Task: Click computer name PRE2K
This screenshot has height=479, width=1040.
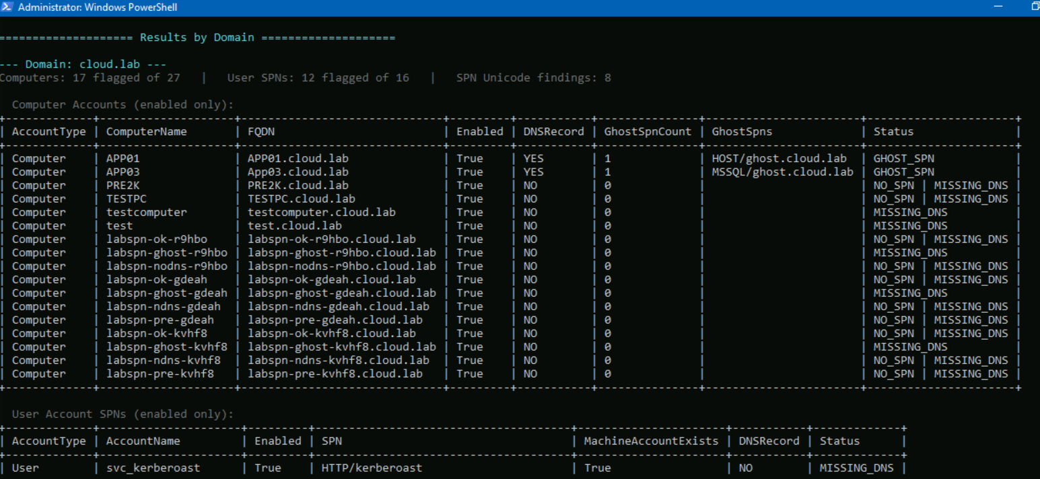Action: [123, 186]
